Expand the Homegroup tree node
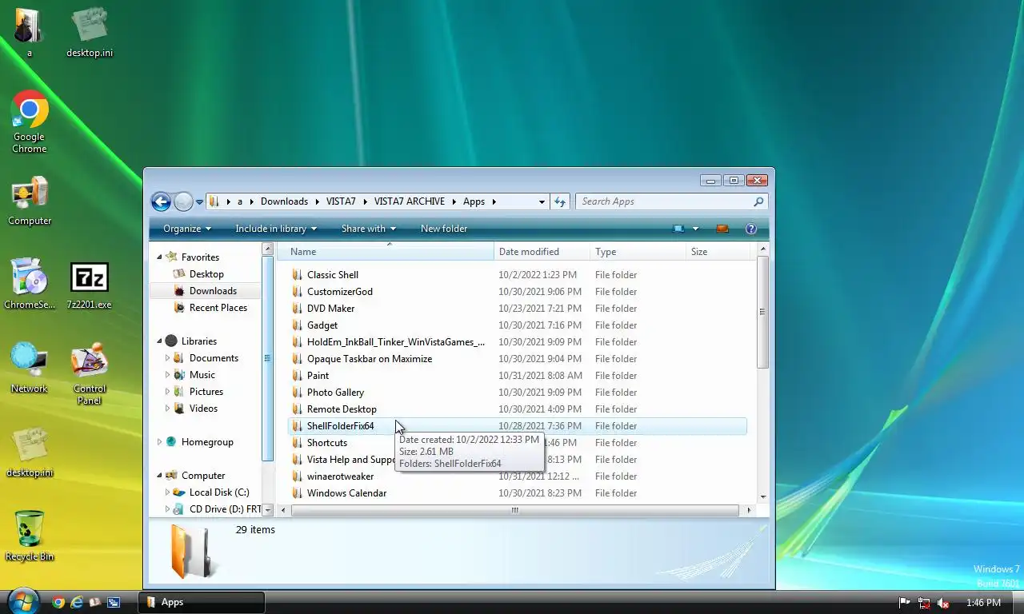 [x=159, y=441]
